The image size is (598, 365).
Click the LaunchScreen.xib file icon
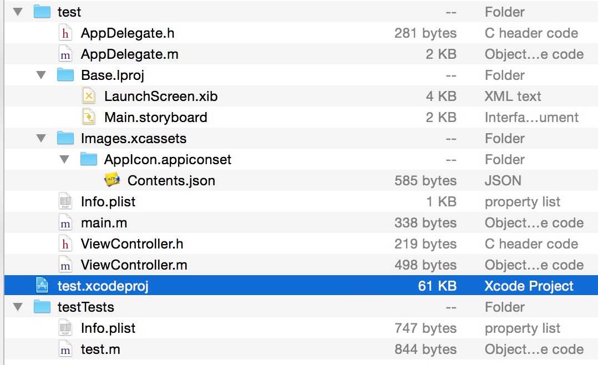[89, 97]
